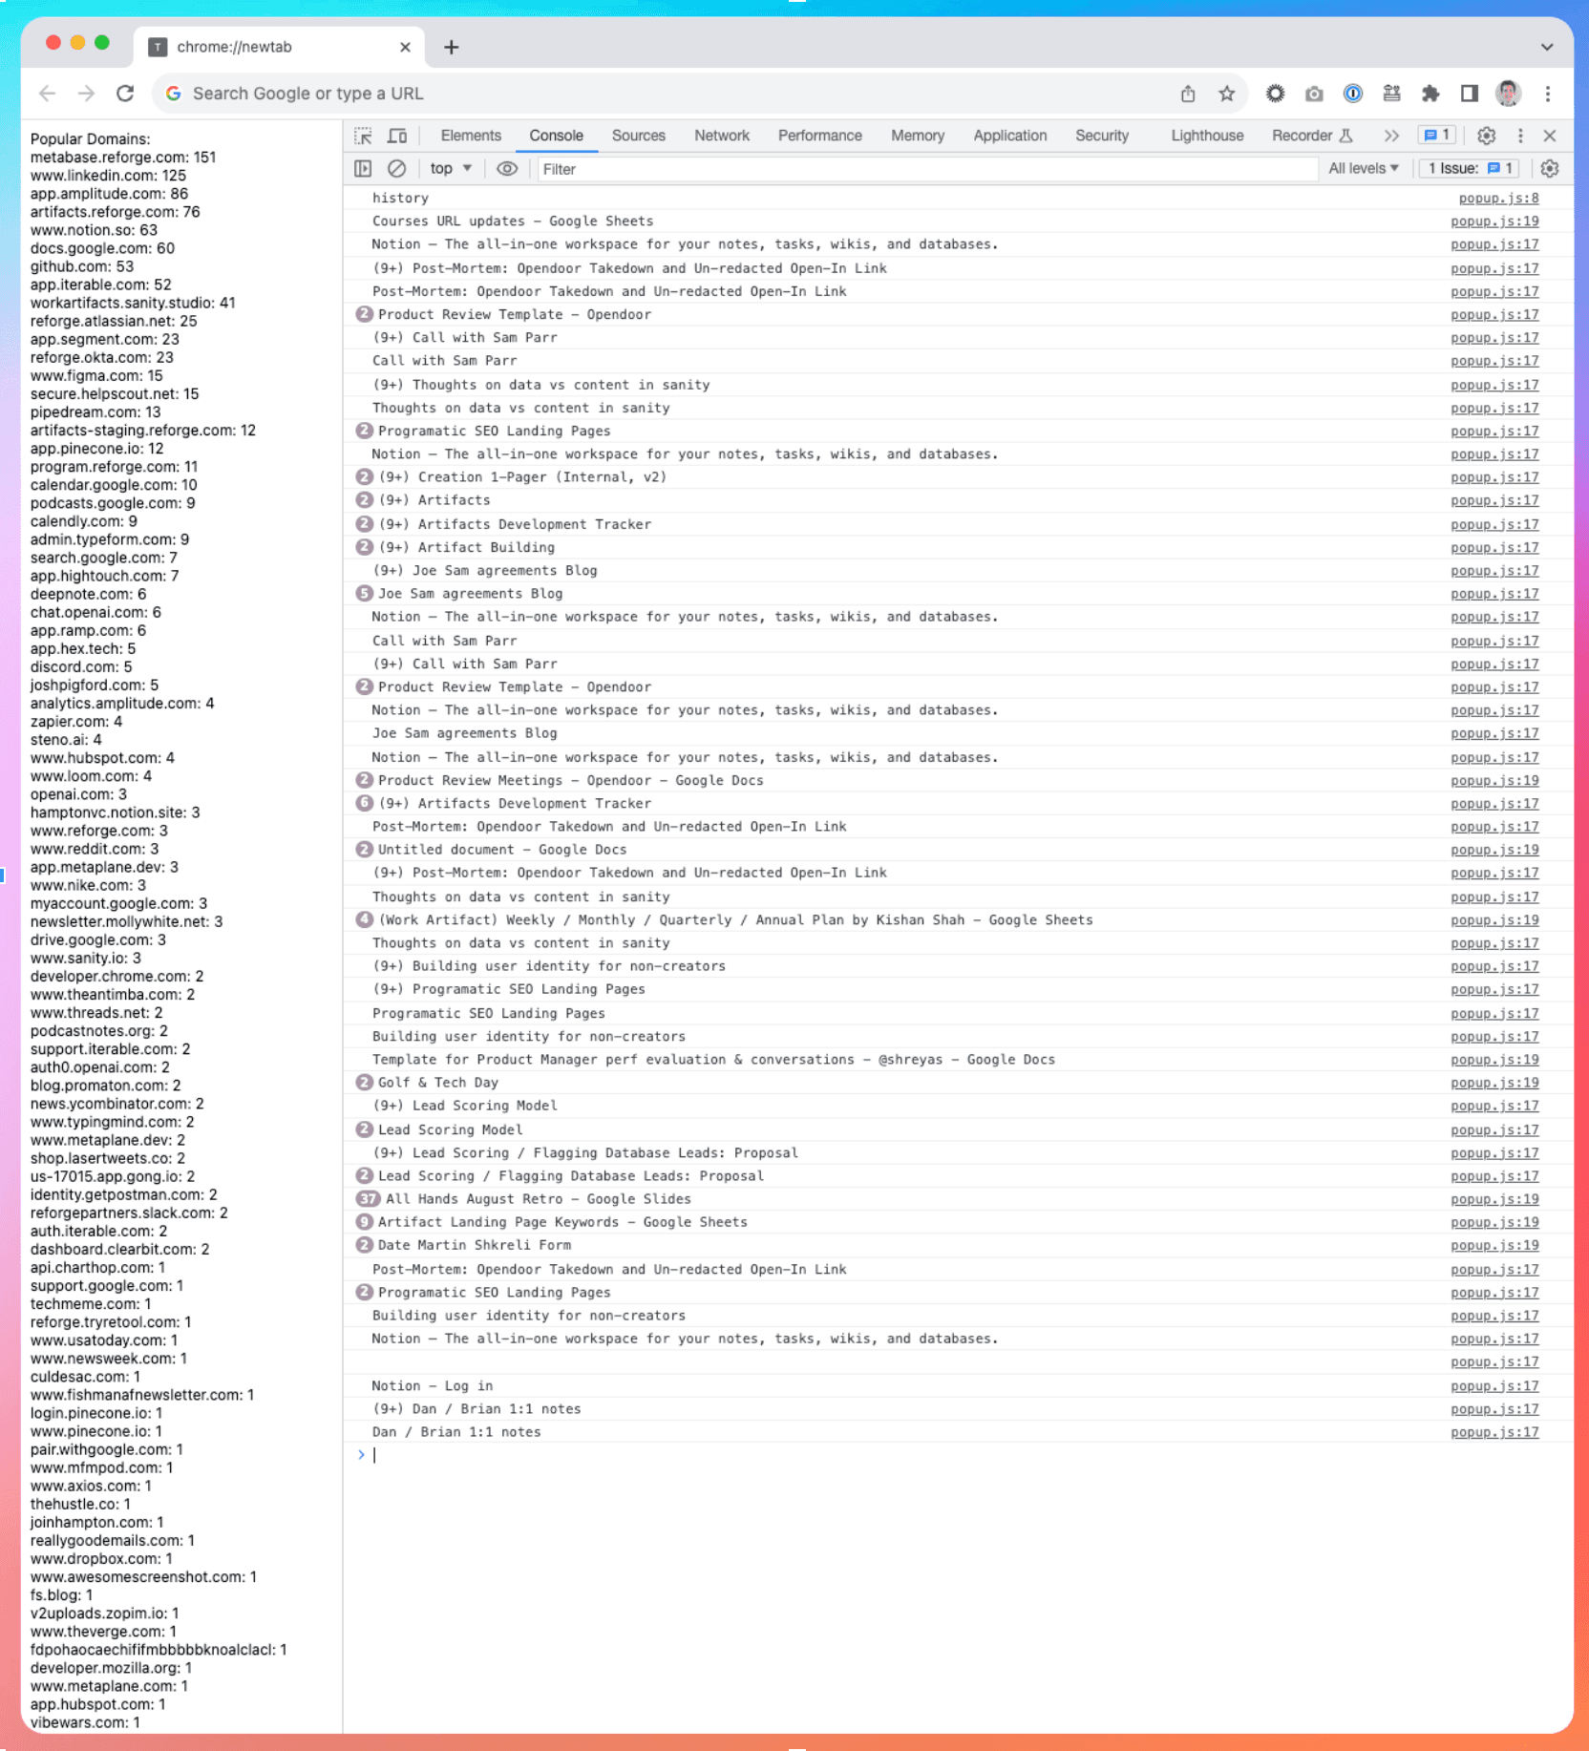Screen dimensions: 1589x1751
Task: Open popup.js:19 link for Date Martin Shkreli Form
Action: [x=1494, y=1246]
